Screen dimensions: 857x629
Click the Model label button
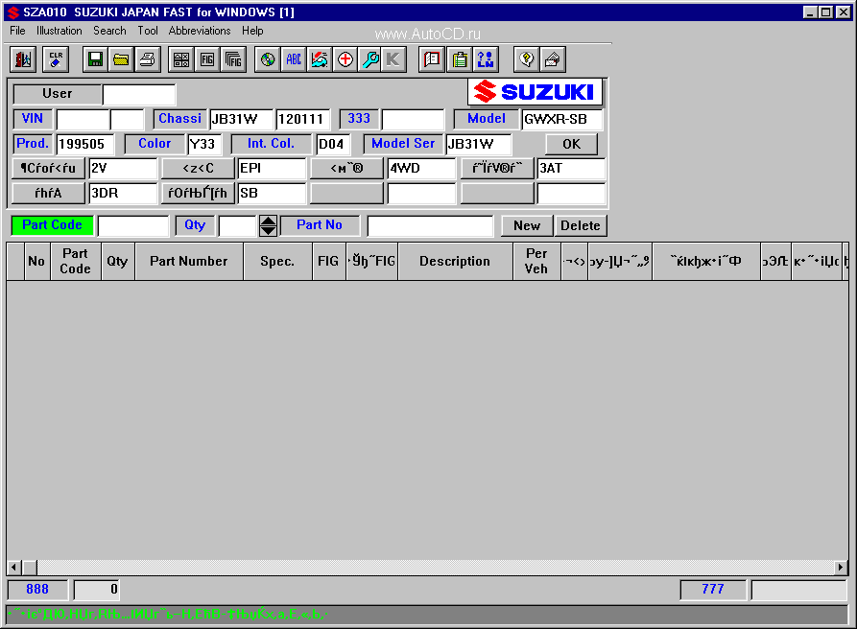(x=487, y=119)
